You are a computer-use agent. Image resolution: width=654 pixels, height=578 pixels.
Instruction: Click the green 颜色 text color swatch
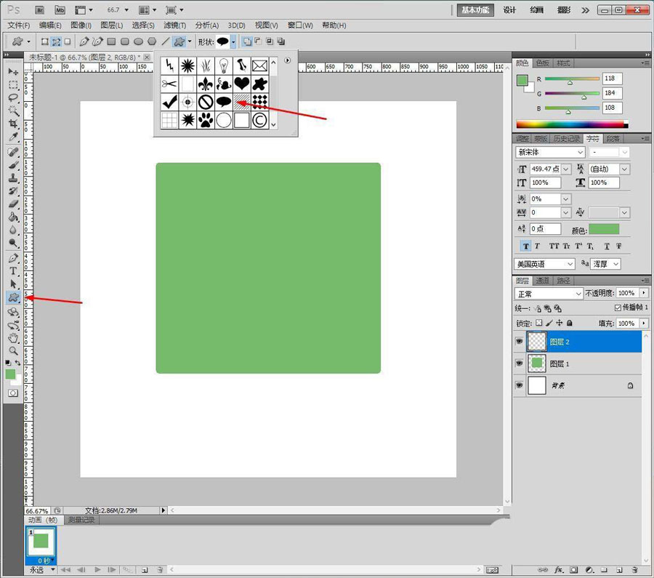(604, 230)
